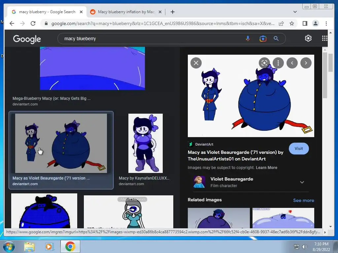The image size is (338, 253).
Task: Click taskbar clock showing 7:10 PM
Action: pos(321,247)
